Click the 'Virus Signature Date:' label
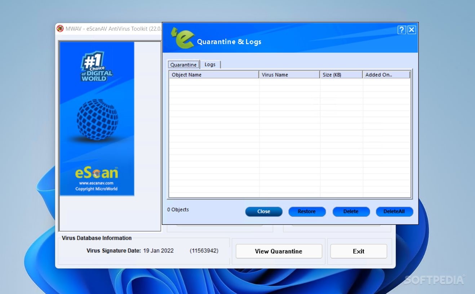The width and height of the screenshot is (475, 294). (114, 250)
